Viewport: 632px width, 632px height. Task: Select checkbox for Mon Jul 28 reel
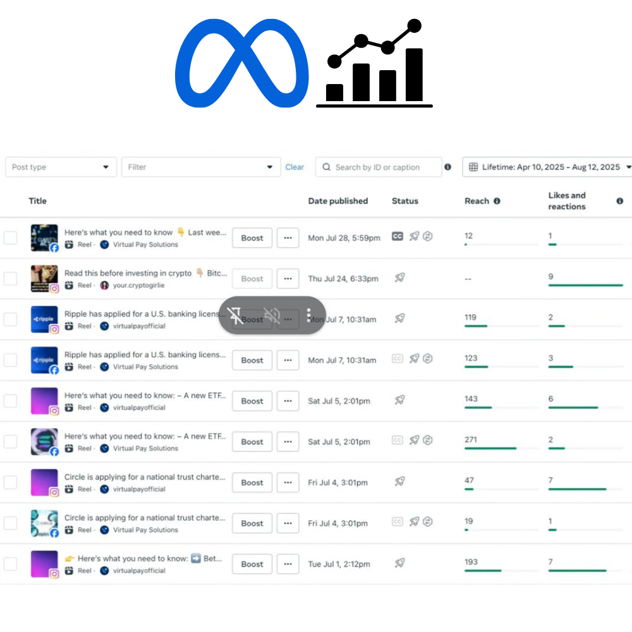pyautogui.click(x=11, y=238)
